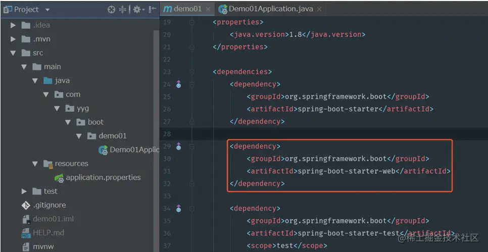
Task: Click line number 28 in gutter
Action: pos(167,134)
